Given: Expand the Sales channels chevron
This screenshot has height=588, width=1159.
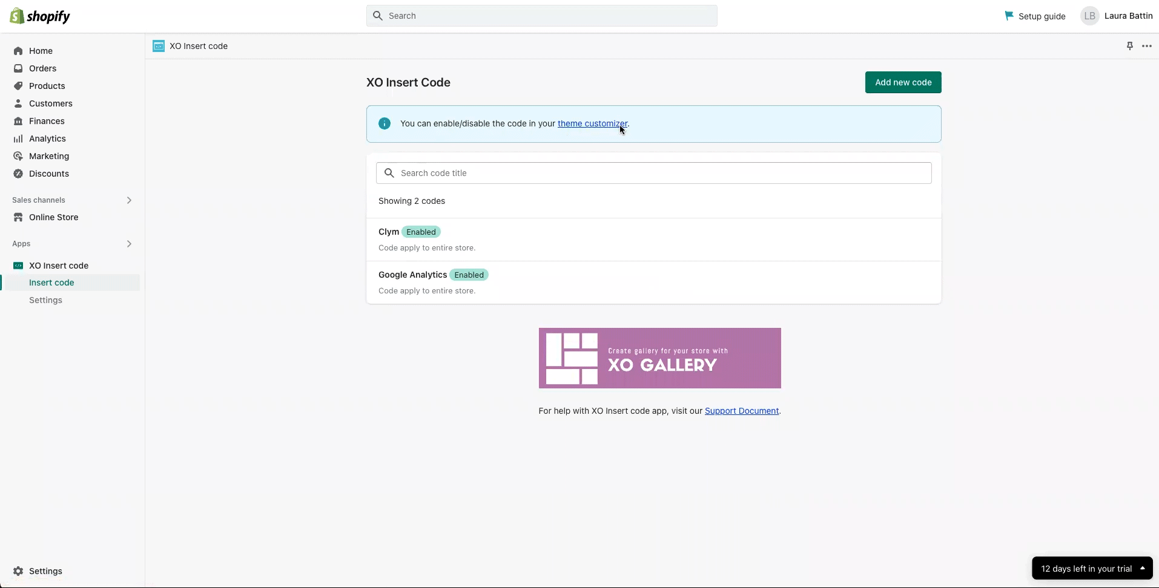Looking at the screenshot, I should (x=129, y=200).
